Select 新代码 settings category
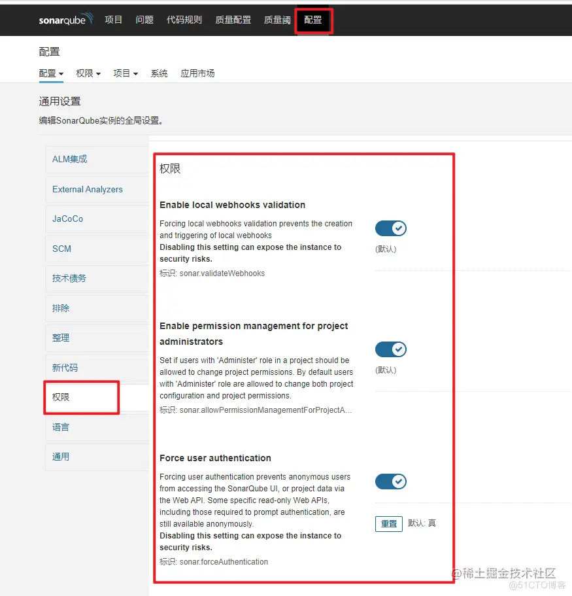Screen dimensions: 572x596 click(97, 368)
